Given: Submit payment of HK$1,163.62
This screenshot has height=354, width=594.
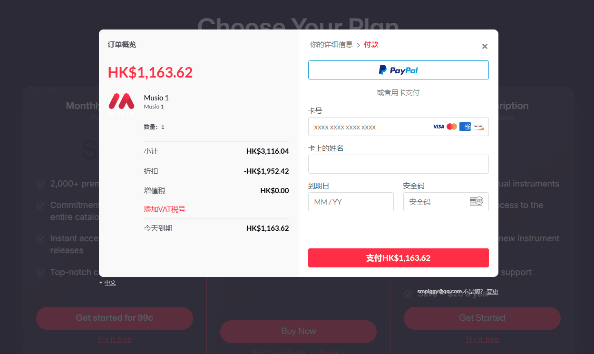Looking at the screenshot, I should pos(399,258).
